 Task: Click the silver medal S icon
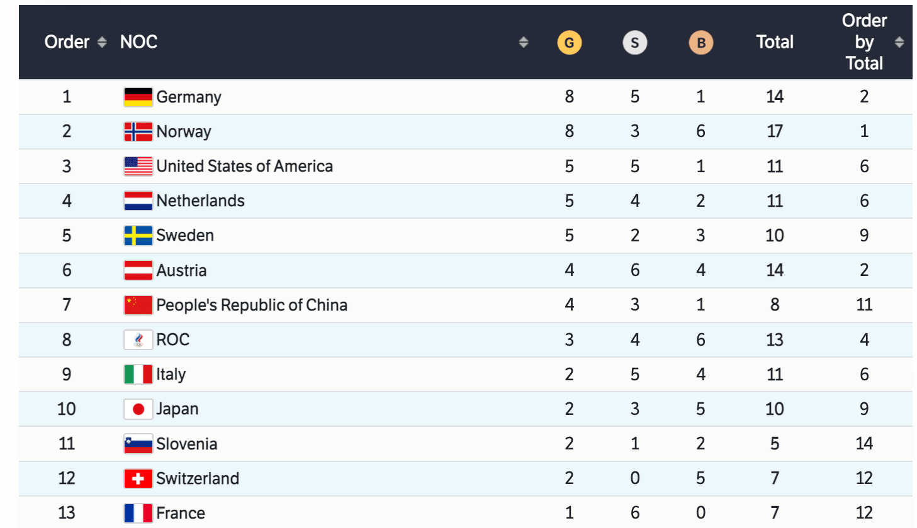634,43
